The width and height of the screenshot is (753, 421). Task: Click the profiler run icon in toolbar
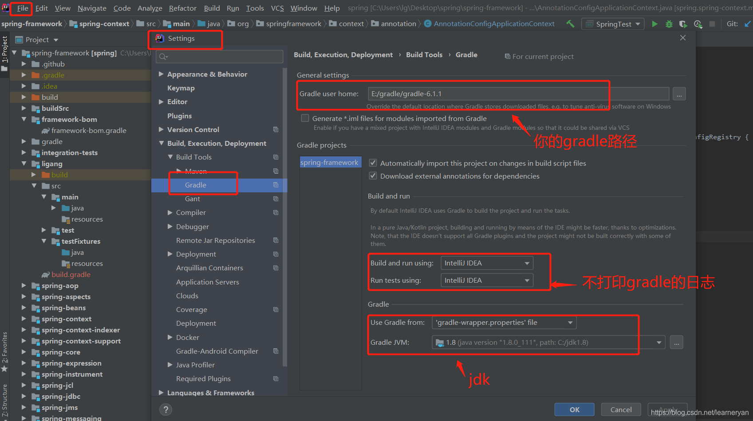(x=698, y=24)
